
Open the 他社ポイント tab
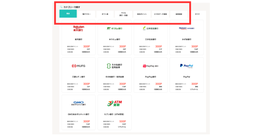(142, 14)
